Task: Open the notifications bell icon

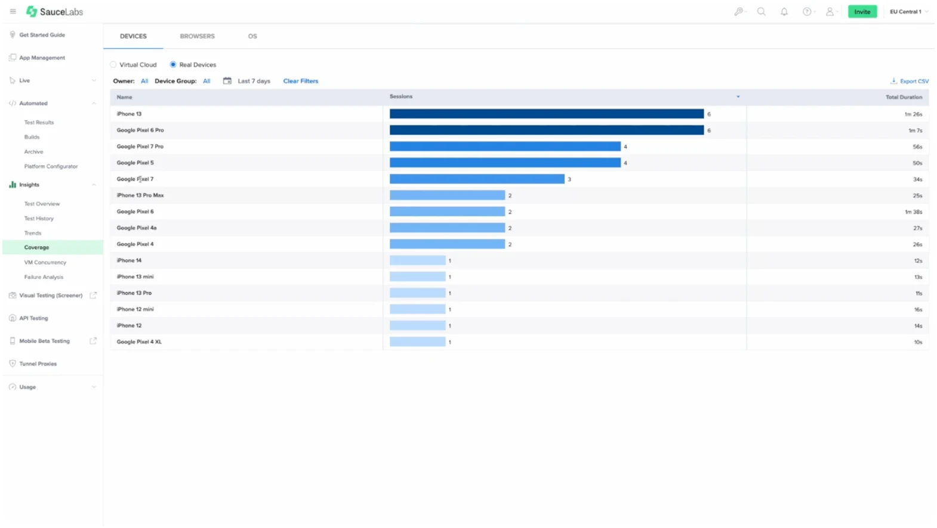Action: coord(784,11)
